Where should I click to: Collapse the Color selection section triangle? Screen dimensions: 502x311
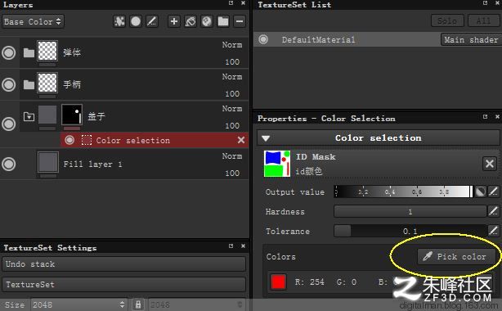266,138
